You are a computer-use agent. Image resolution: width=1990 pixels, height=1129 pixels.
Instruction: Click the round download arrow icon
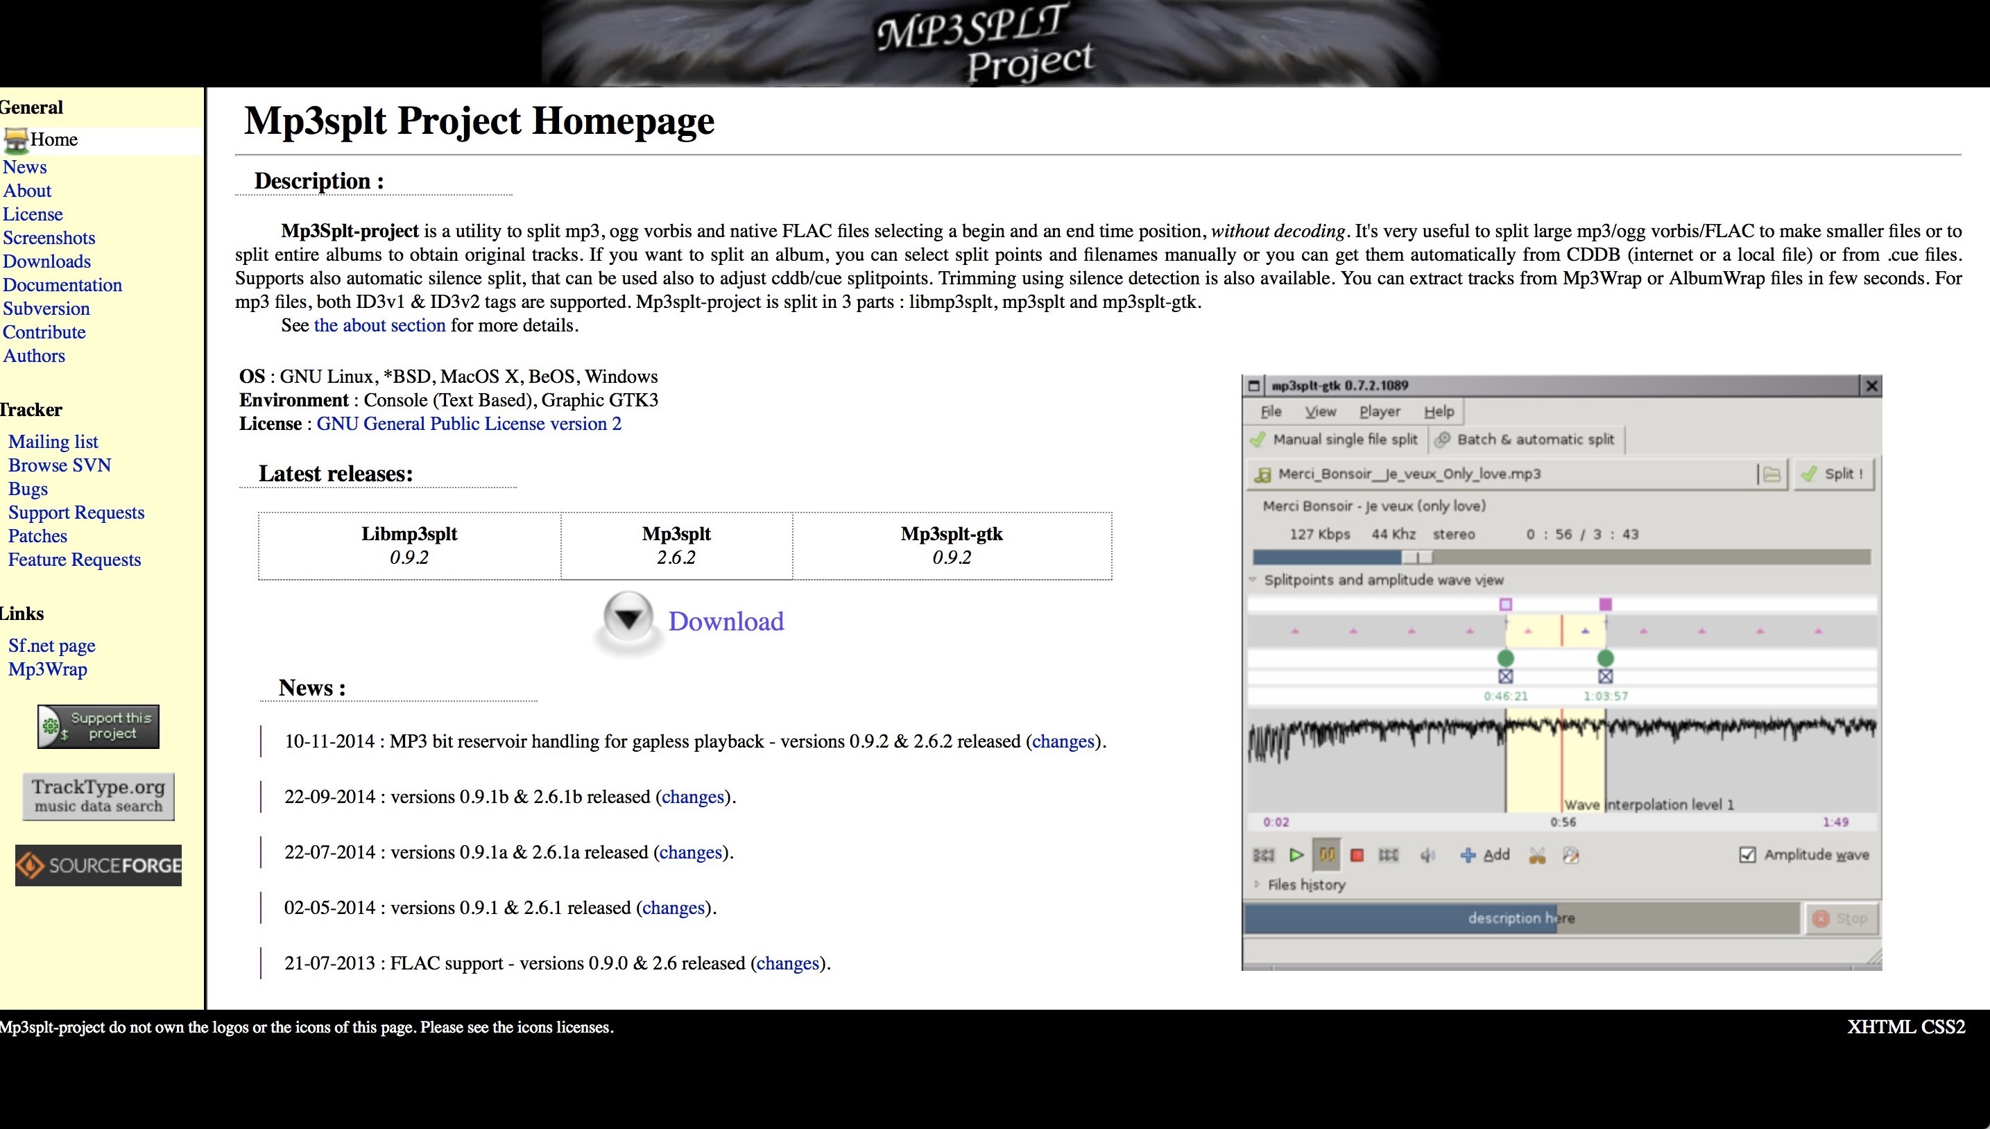pos(628,618)
